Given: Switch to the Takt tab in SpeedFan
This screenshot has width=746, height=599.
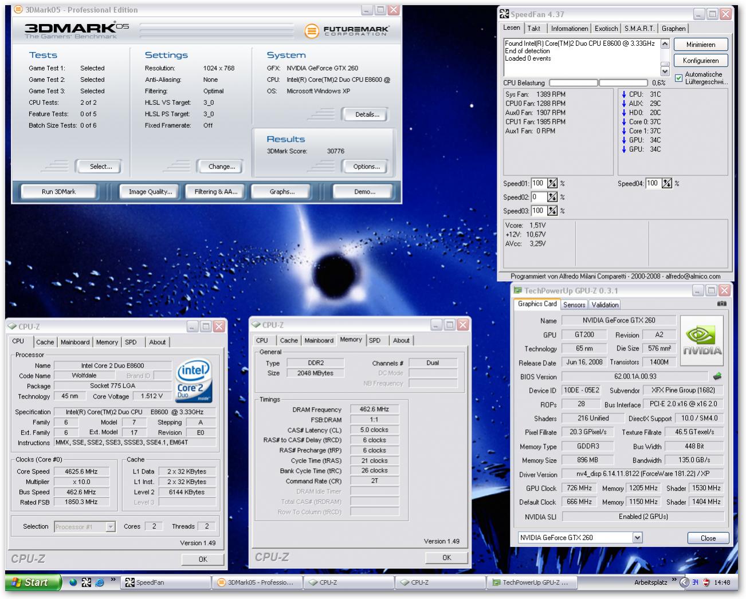Looking at the screenshot, I should [533, 28].
